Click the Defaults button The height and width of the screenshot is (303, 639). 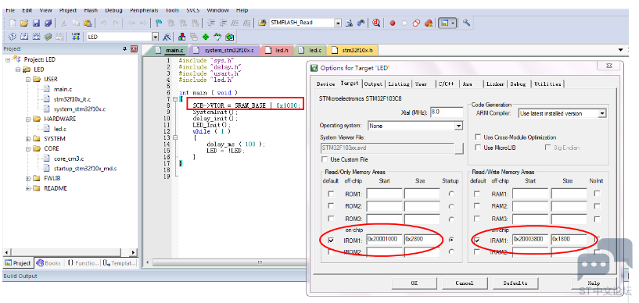coord(515,283)
